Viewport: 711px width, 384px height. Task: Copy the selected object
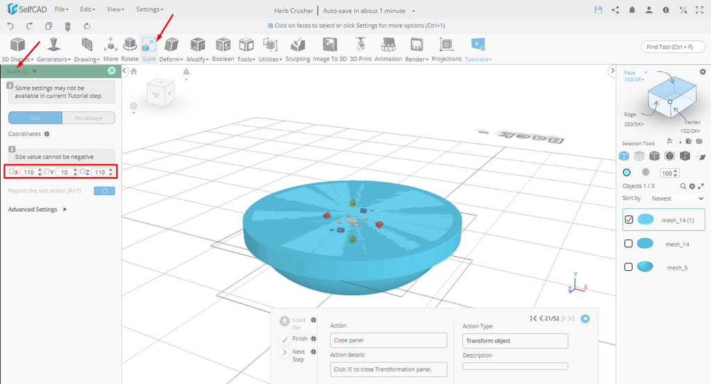pos(49,26)
